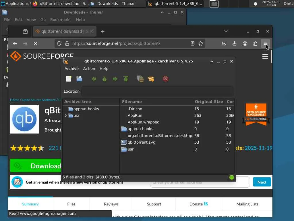Open Applications menu in top panel
The width and height of the screenshot is (294, 221).
16,3
